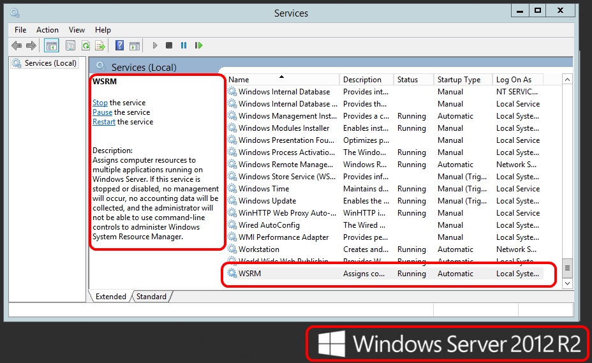Open the View menu
The height and width of the screenshot is (363, 592).
coord(77,30)
